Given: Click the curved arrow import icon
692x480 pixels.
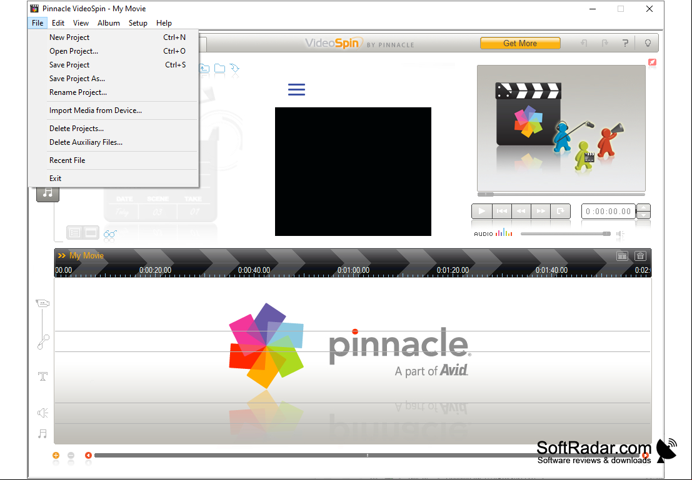Looking at the screenshot, I should point(234,68).
